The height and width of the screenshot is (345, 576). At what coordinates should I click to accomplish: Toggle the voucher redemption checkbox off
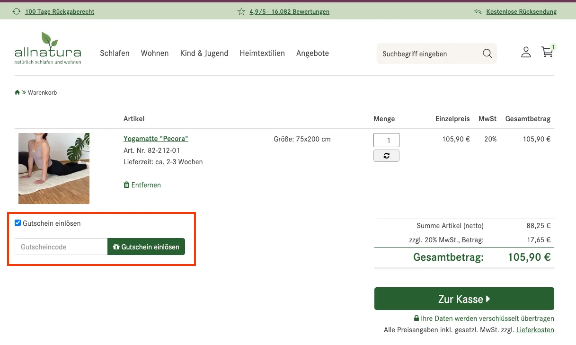click(18, 222)
